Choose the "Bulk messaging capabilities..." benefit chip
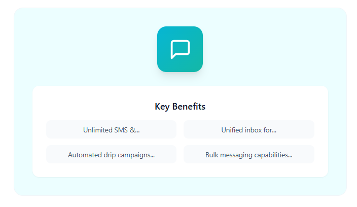Screen dimensions: 357x207 [248, 155]
